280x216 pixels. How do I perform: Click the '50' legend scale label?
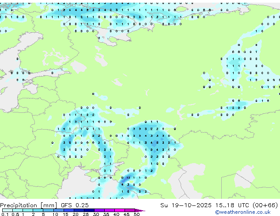(x=136, y=214)
